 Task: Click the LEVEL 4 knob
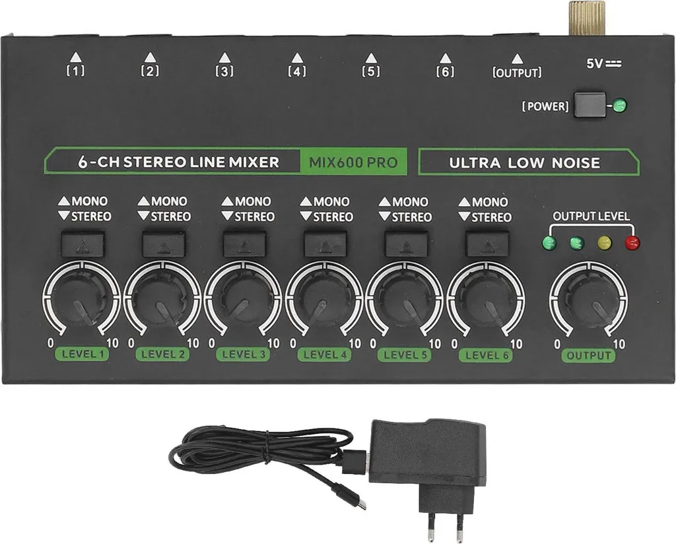pos(323,298)
